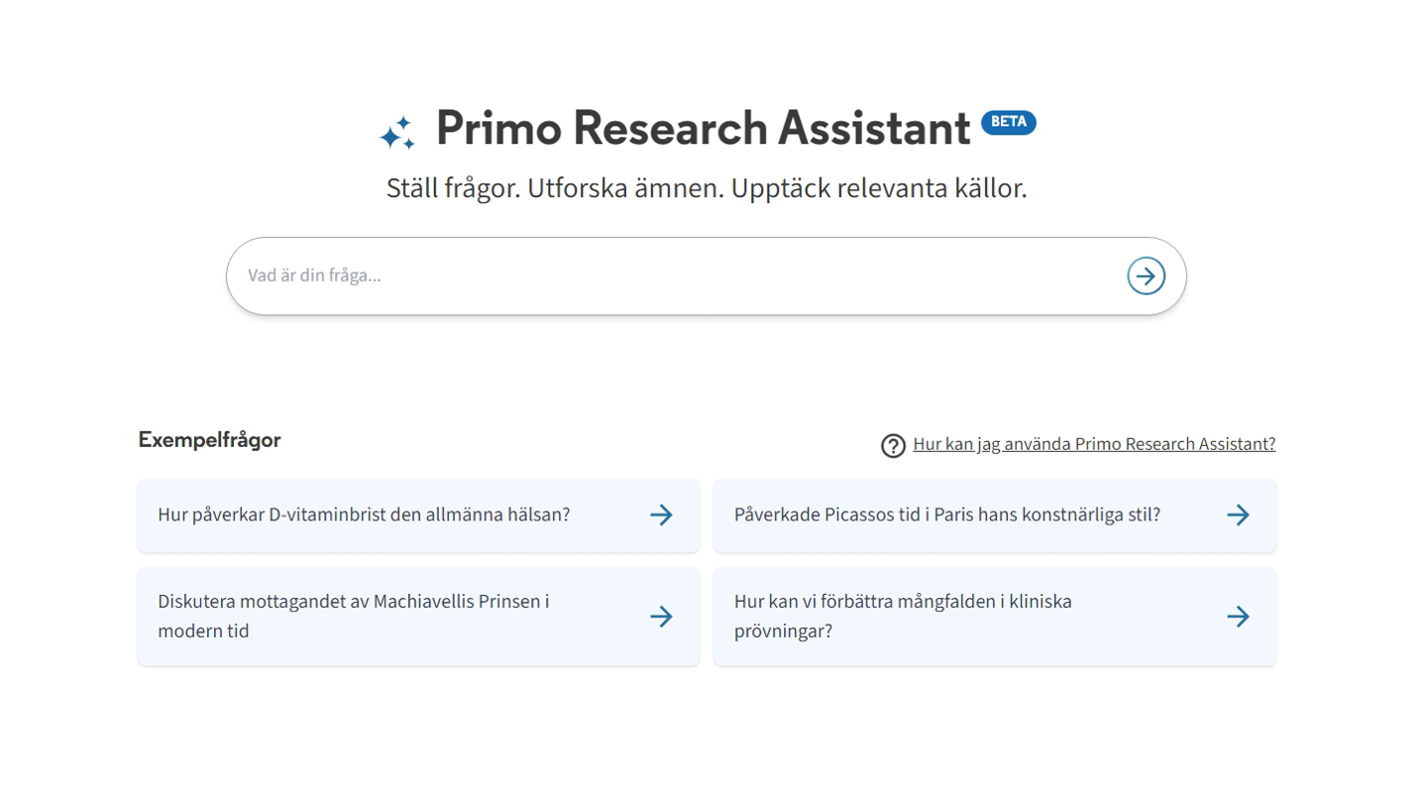Viewport: 1428px width, 803px height.
Task: Click the "Exempelfrågor" heading
Action: click(209, 440)
